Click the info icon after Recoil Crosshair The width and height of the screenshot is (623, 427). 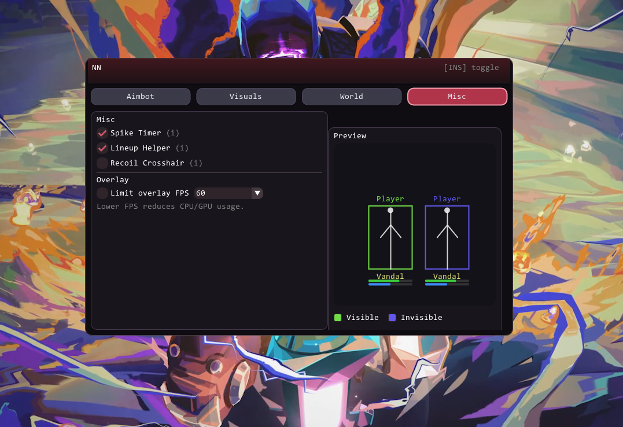pos(196,163)
